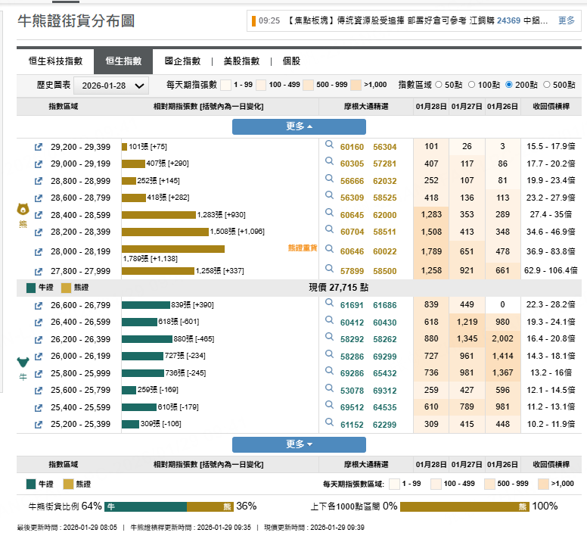Open external link icon for 28,600 - 28,799 row
The image size is (587, 539).
(38, 198)
